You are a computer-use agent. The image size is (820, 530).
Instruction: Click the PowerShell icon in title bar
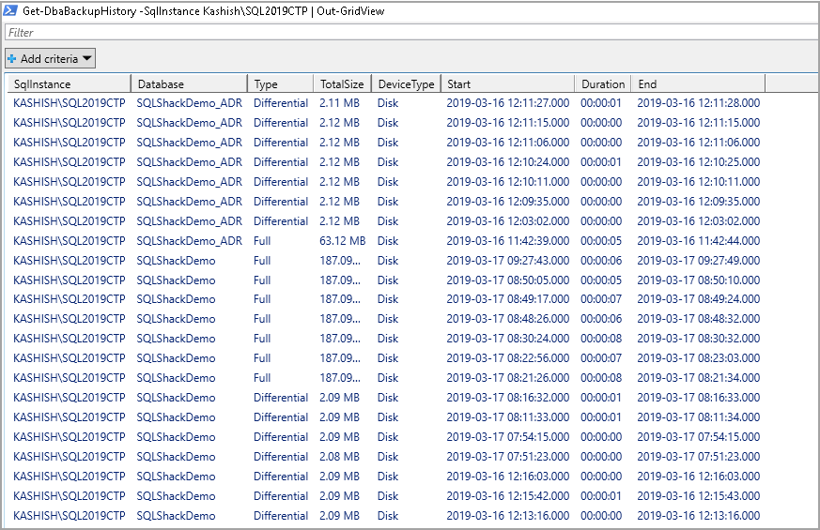click(x=10, y=10)
